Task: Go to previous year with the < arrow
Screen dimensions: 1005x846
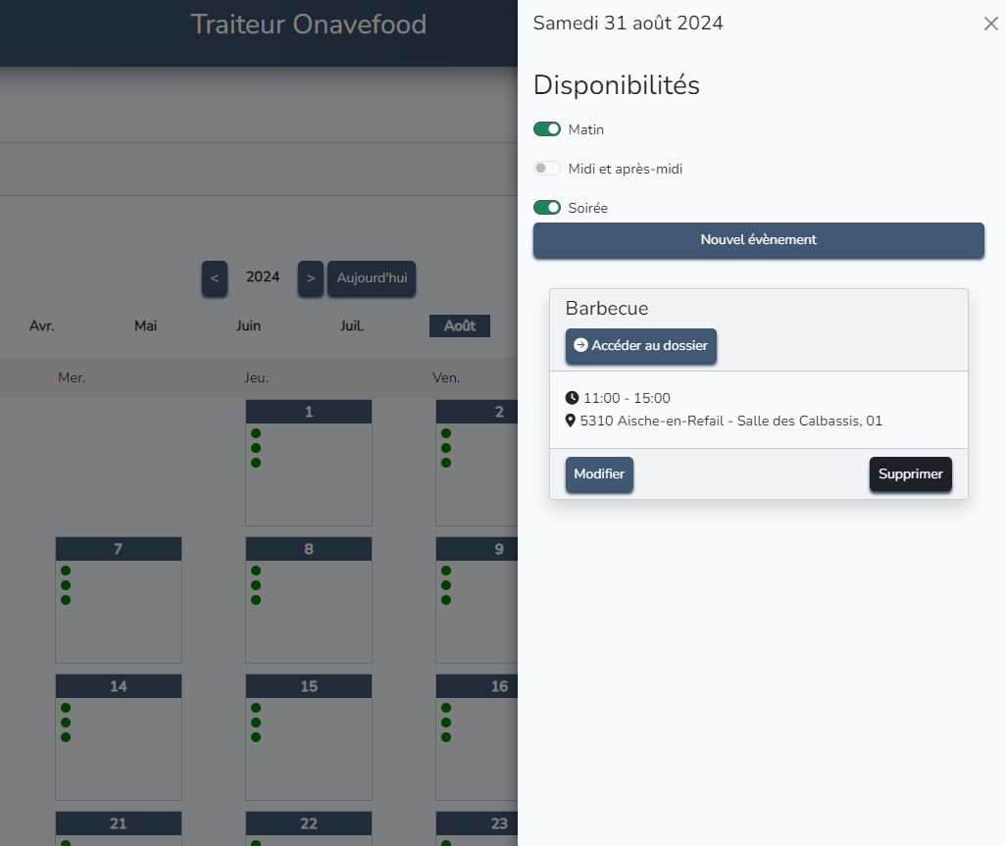Action: pos(214,278)
